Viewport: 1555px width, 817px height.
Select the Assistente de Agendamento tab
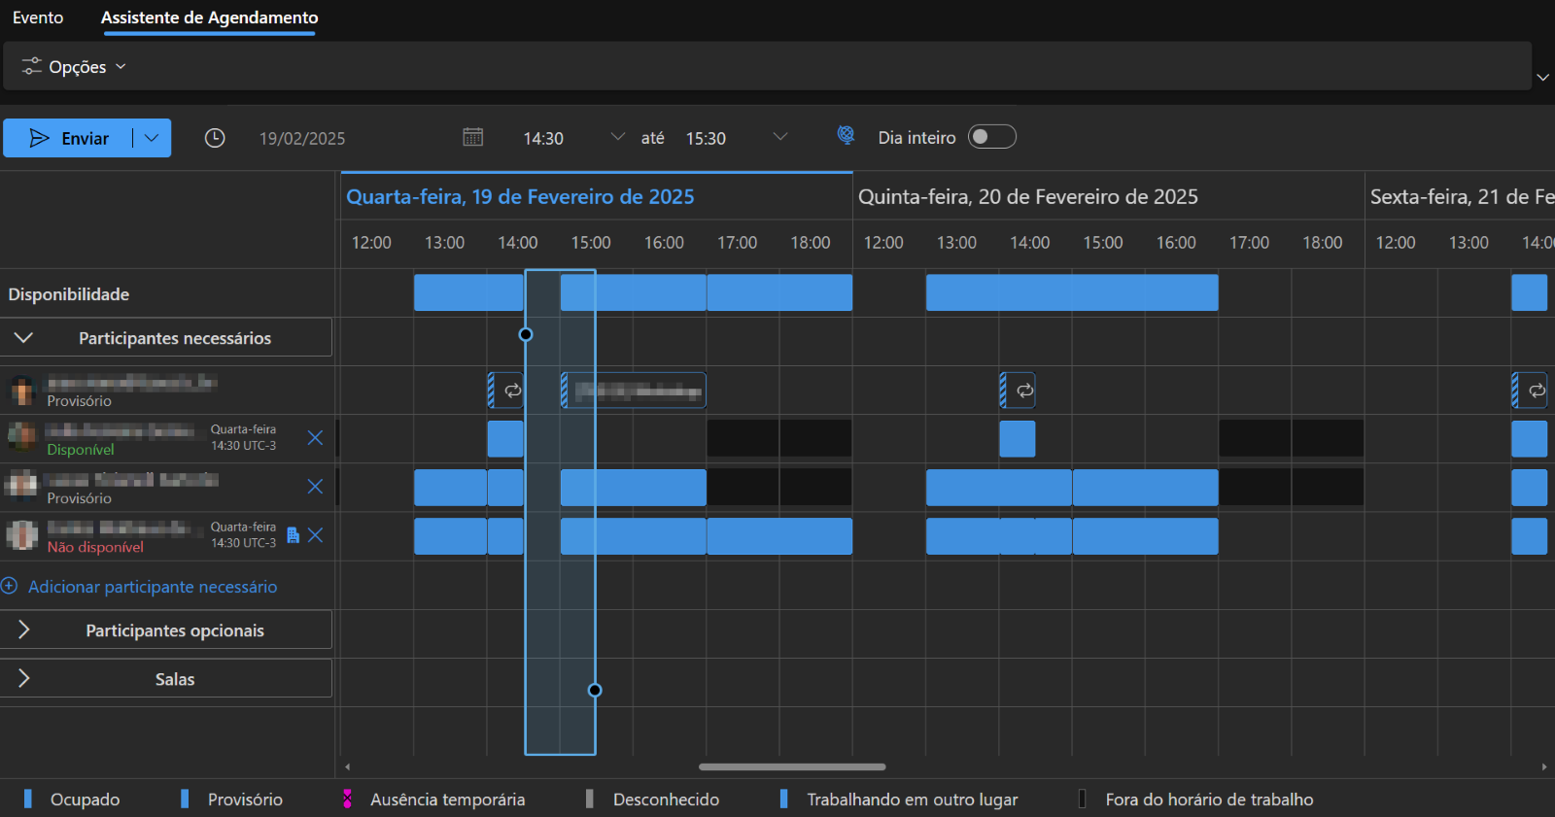click(x=209, y=17)
